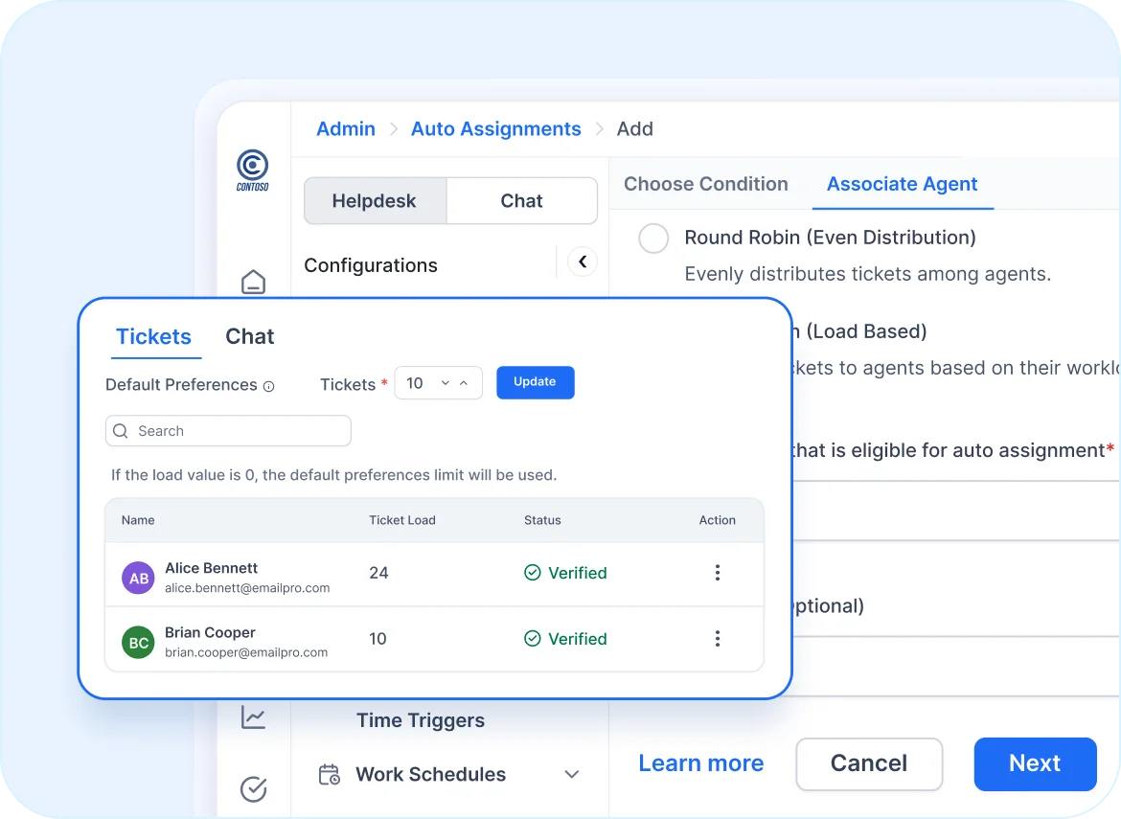Screen dimensions: 1121x819
Task: Open the Learn more link
Action: pyautogui.click(x=700, y=763)
